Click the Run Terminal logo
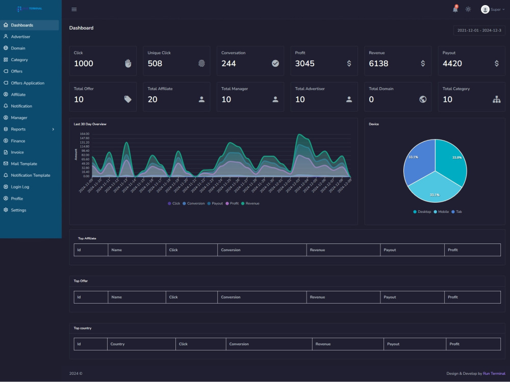This screenshot has height=382, width=510. pyautogui.click(x=30, y=9)
